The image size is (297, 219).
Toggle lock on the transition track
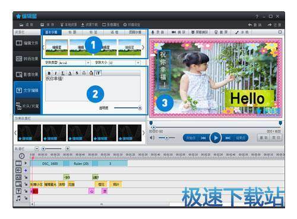coord(26,177)
